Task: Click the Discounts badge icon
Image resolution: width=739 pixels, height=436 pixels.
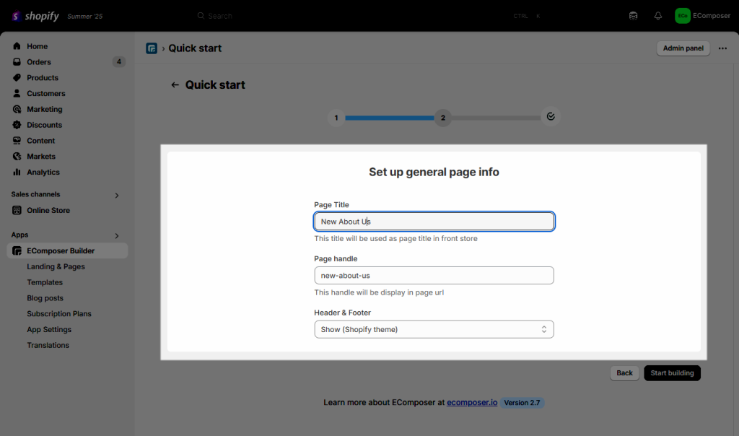Action: coord(17,125)
